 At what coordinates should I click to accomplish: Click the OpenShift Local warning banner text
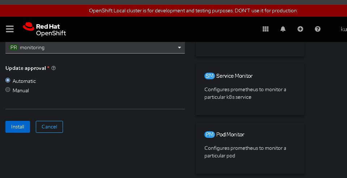[193, 10]
